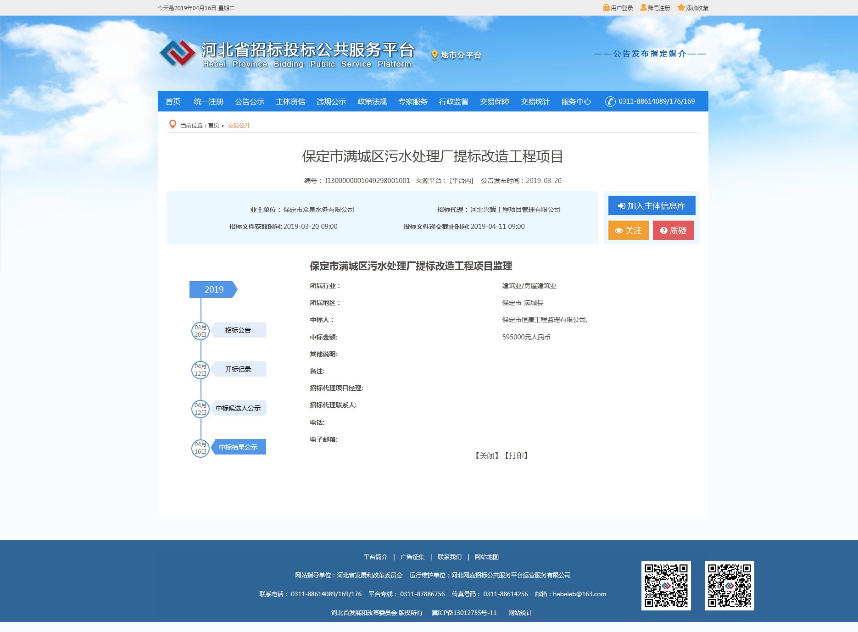The height and width of the screenshot is (632, 858).
Task: Follow this project with 关注 button
Action: point(628,230)
